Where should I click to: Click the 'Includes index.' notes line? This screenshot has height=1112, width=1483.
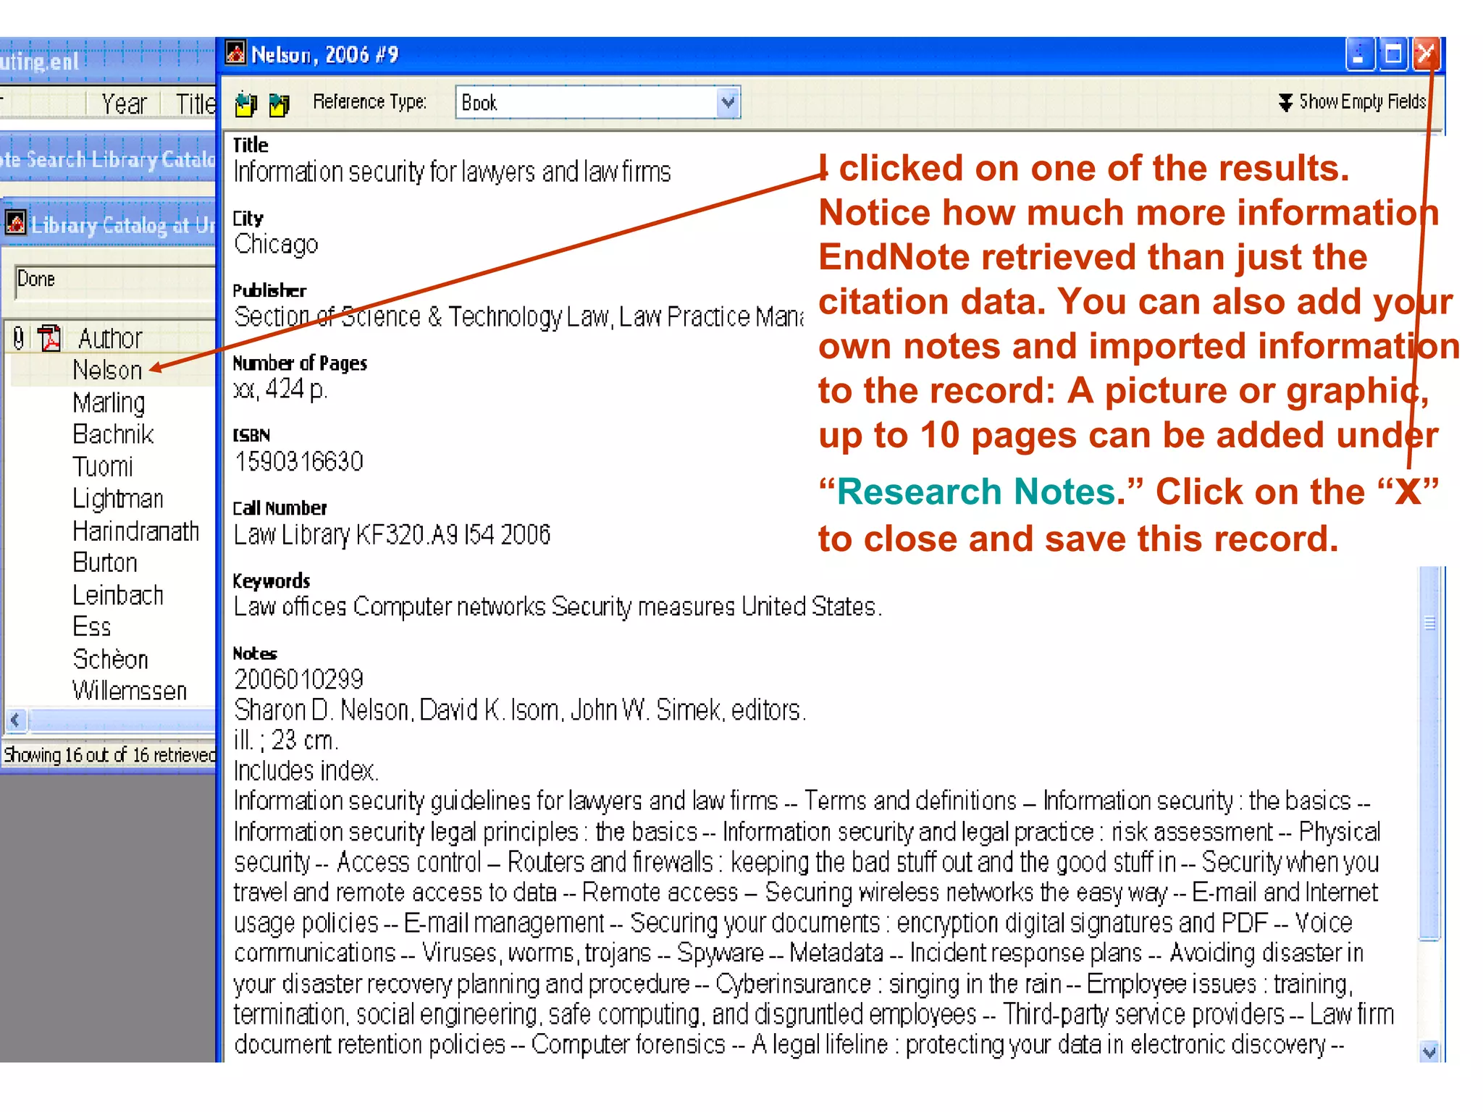pos(306,771)
